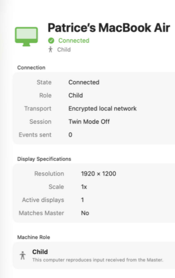Click the Child label under status

(x=64, y=50)
